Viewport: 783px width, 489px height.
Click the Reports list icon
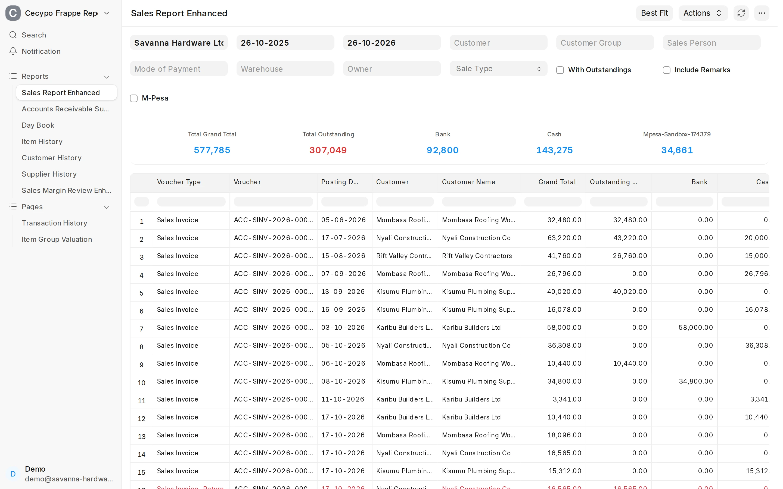pos(13,76)
